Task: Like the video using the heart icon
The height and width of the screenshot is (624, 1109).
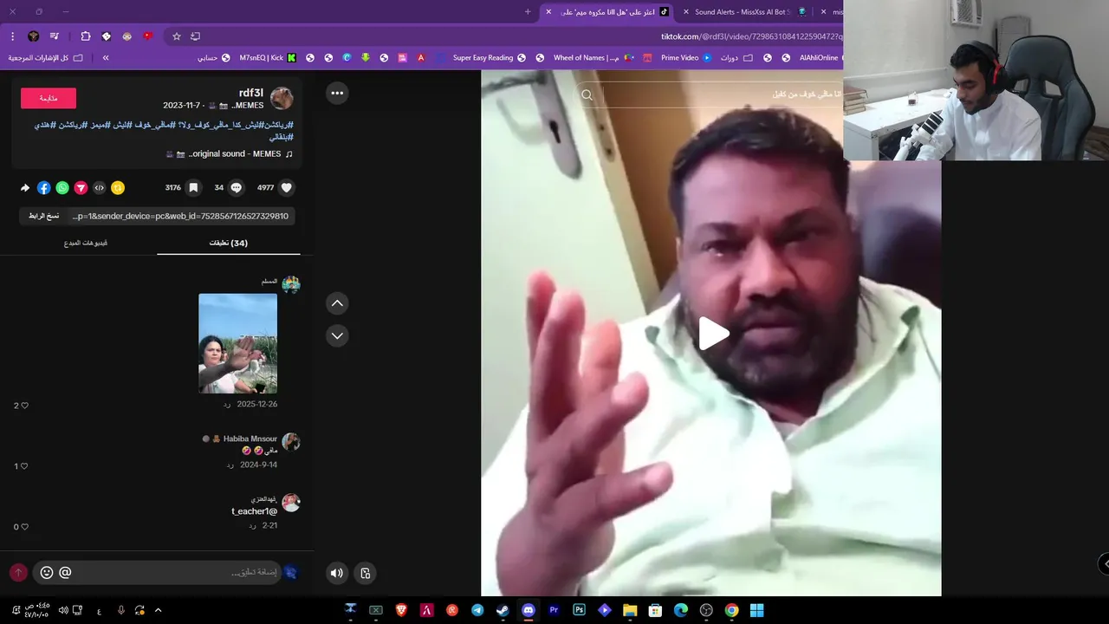Action: click(287, 187)
